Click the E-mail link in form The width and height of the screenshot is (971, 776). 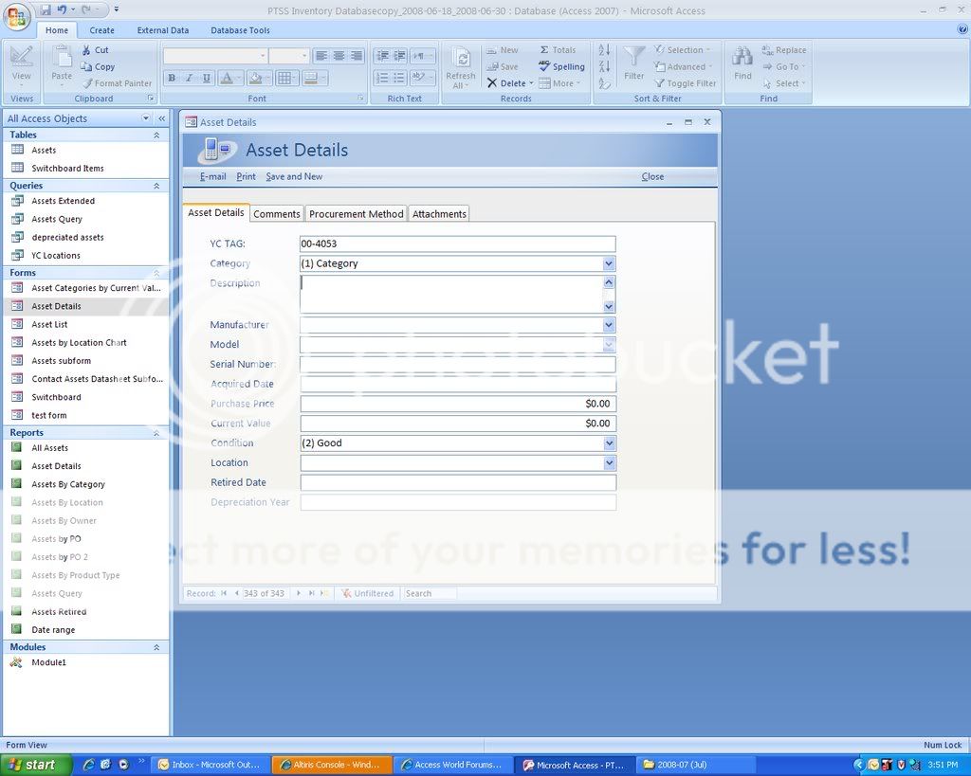(212, 176)
